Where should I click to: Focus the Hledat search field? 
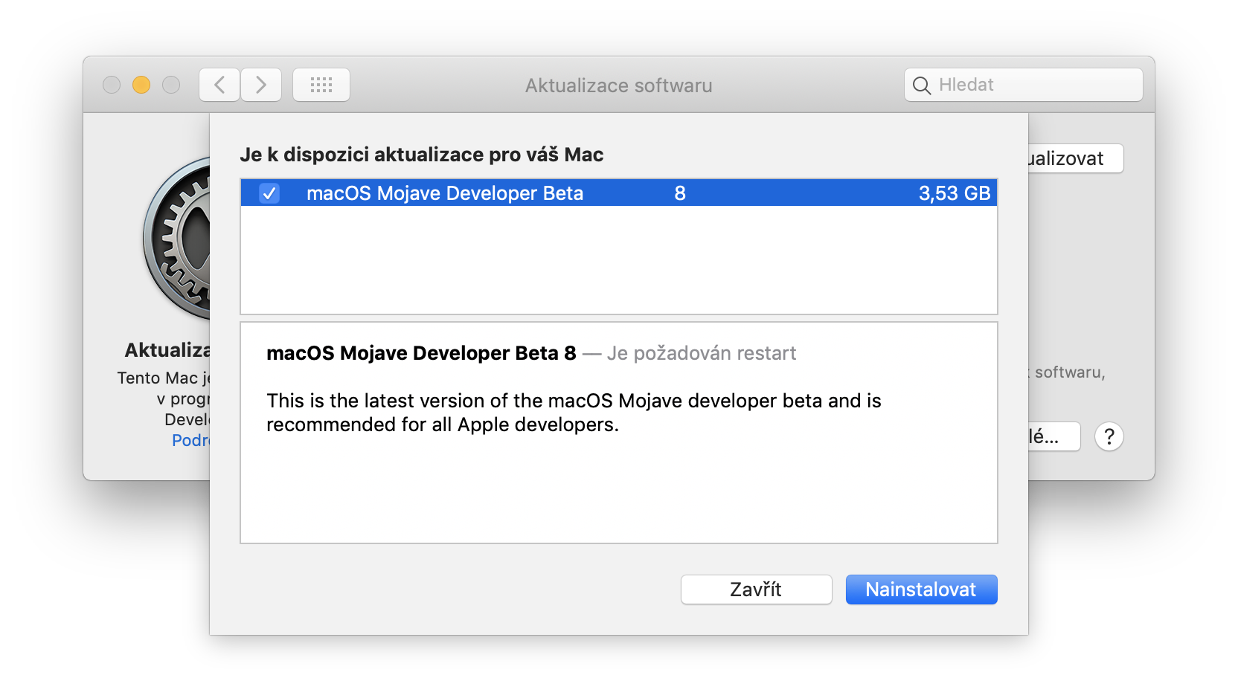tap(1034, 85)
